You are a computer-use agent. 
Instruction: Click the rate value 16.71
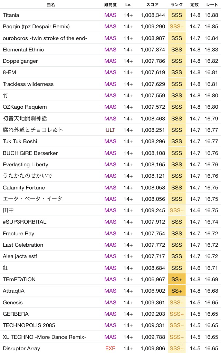[x=211, y=268]
